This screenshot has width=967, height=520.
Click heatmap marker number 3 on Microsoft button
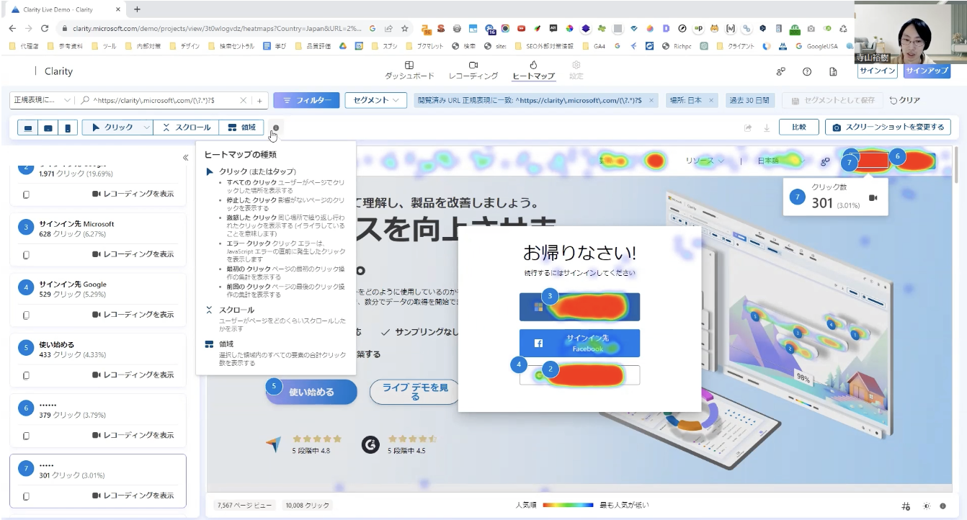tap(551, 295)
